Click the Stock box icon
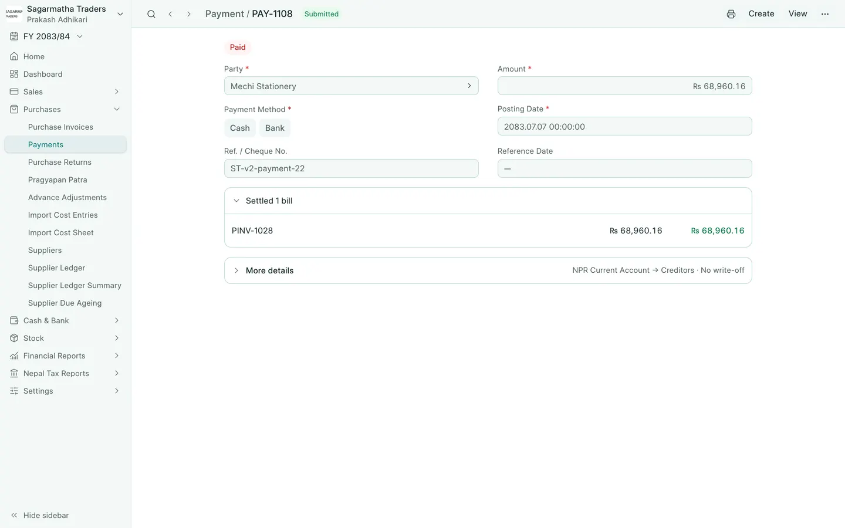This screenshot has width=845, height=528. click(14, 339)
